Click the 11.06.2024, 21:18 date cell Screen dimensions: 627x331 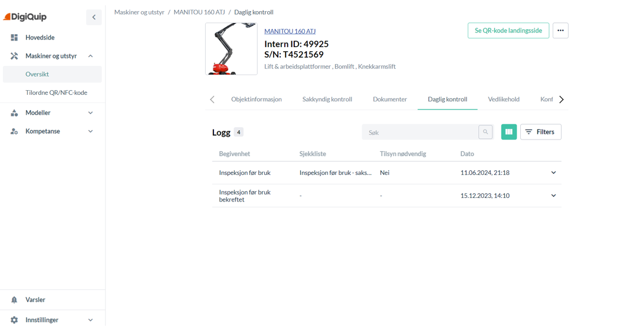coord(485,173)
